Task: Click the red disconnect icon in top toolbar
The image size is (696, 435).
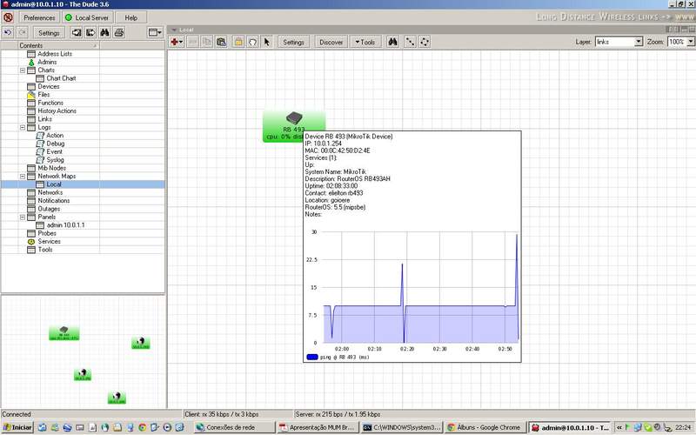Action: (8, 17)
